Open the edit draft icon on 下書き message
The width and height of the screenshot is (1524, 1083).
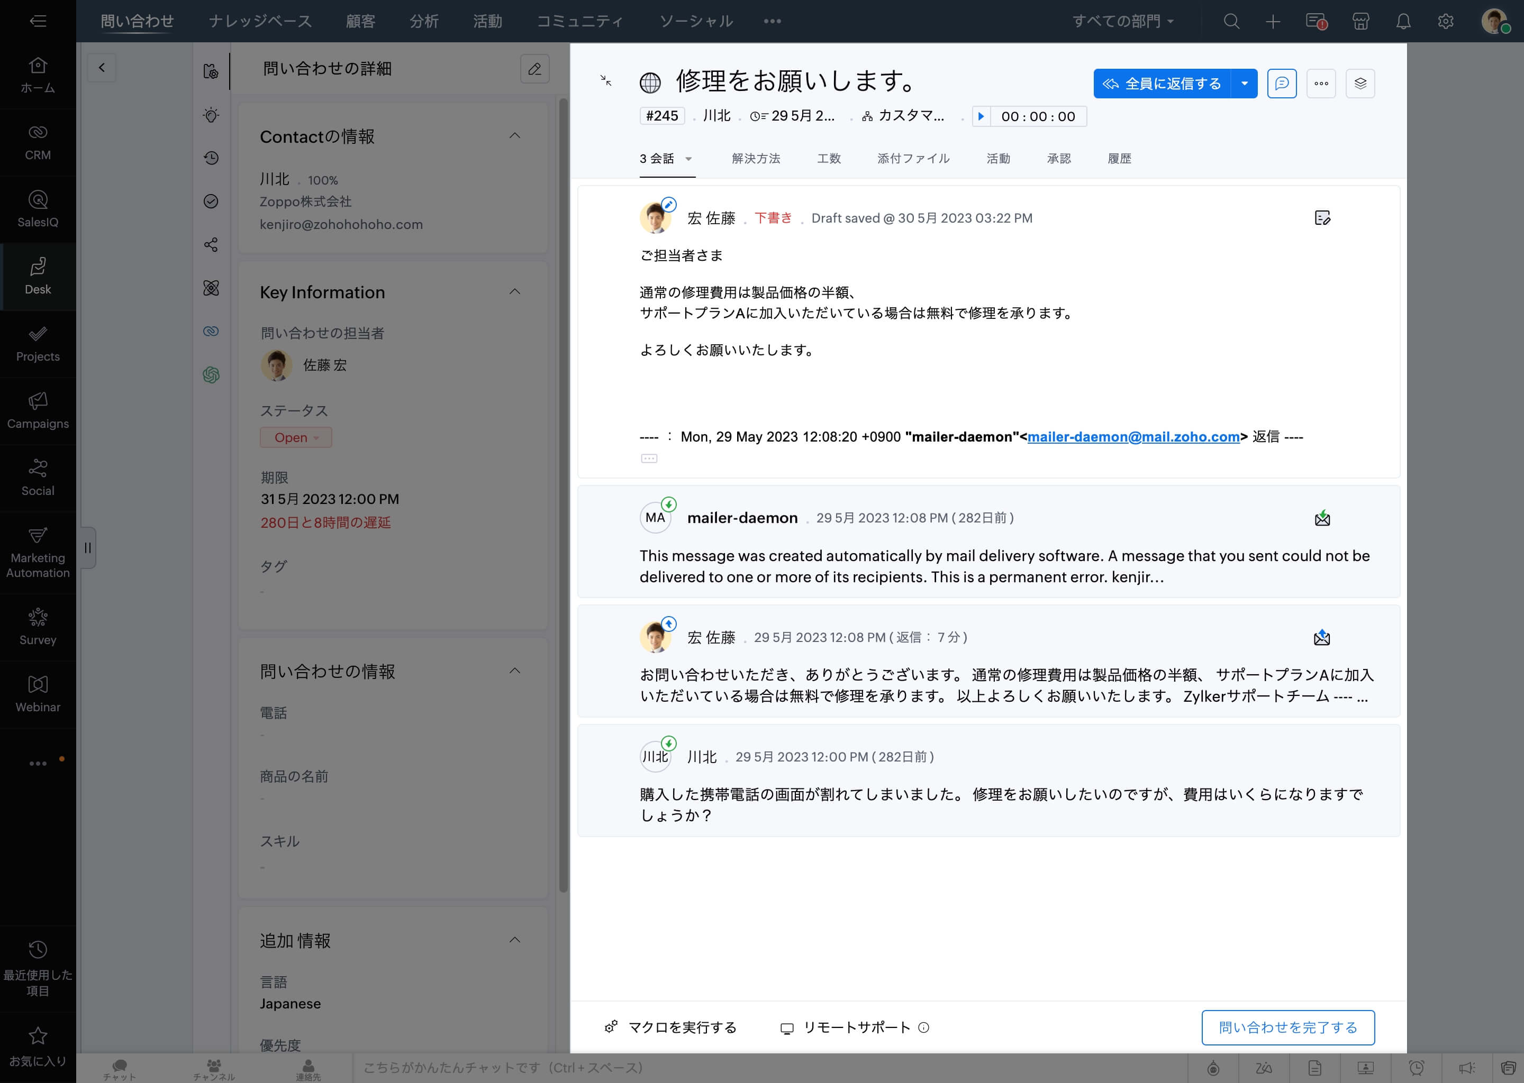1322,218
